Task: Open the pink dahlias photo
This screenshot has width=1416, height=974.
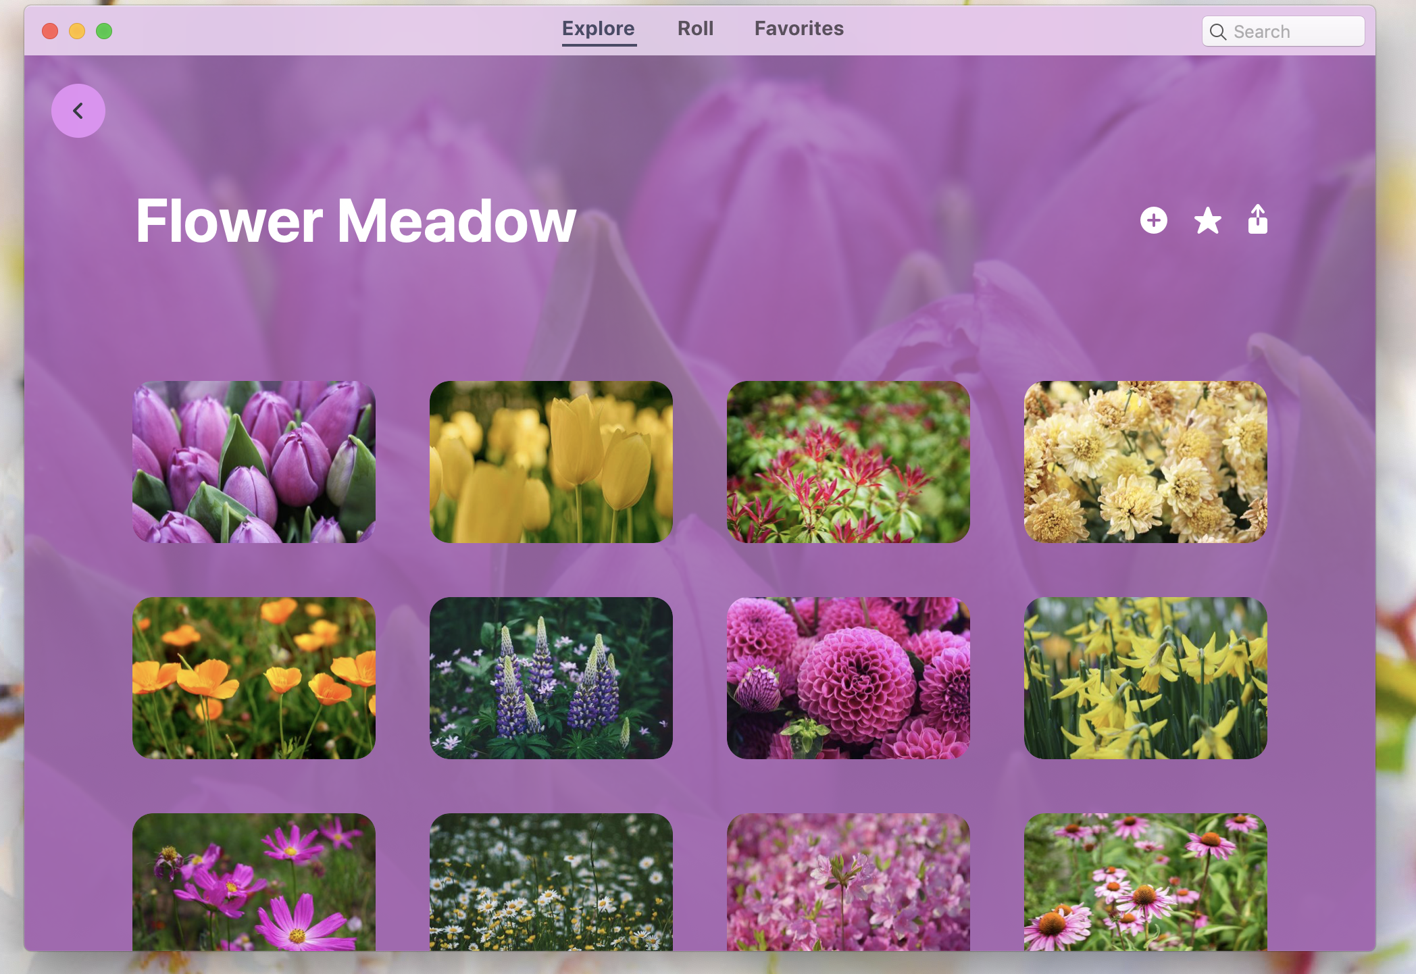Action: coord(849,678)
